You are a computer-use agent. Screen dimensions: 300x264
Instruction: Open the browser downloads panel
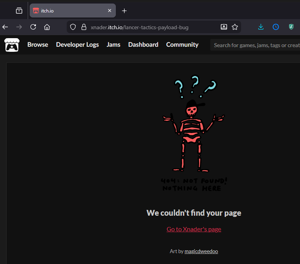(261, 27)
